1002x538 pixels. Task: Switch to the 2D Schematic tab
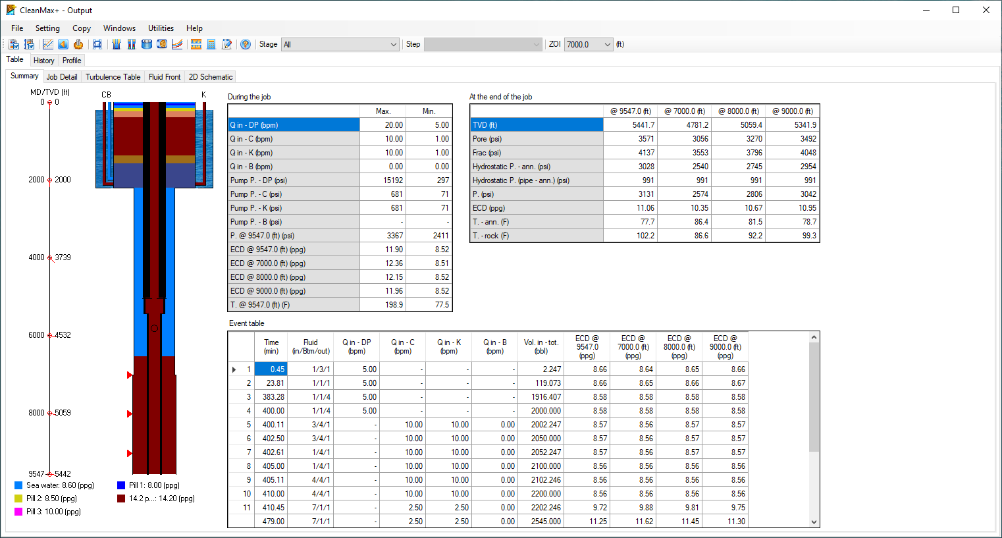(211, 77)
